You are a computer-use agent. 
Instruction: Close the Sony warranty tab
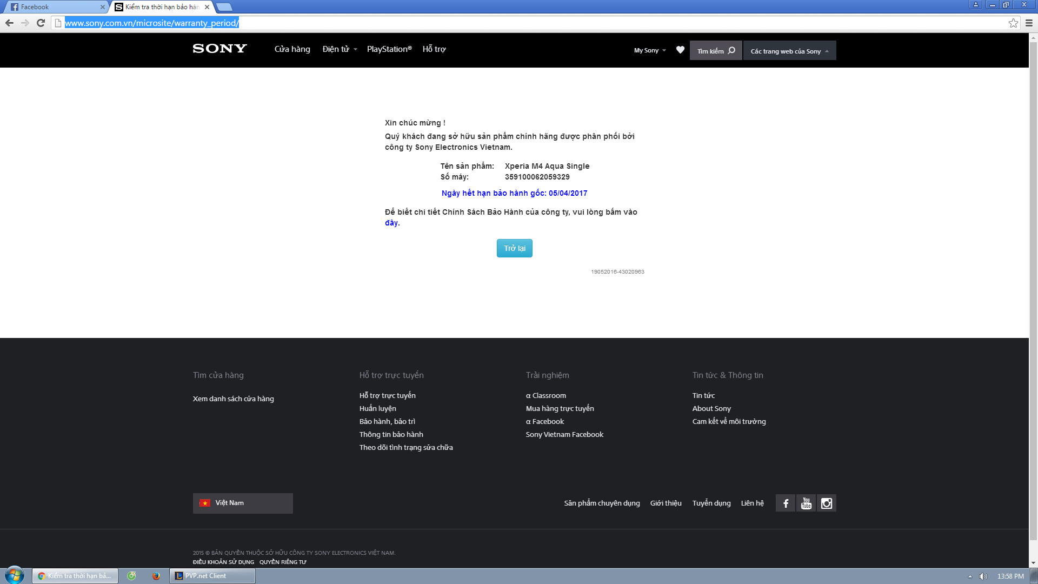207,7
